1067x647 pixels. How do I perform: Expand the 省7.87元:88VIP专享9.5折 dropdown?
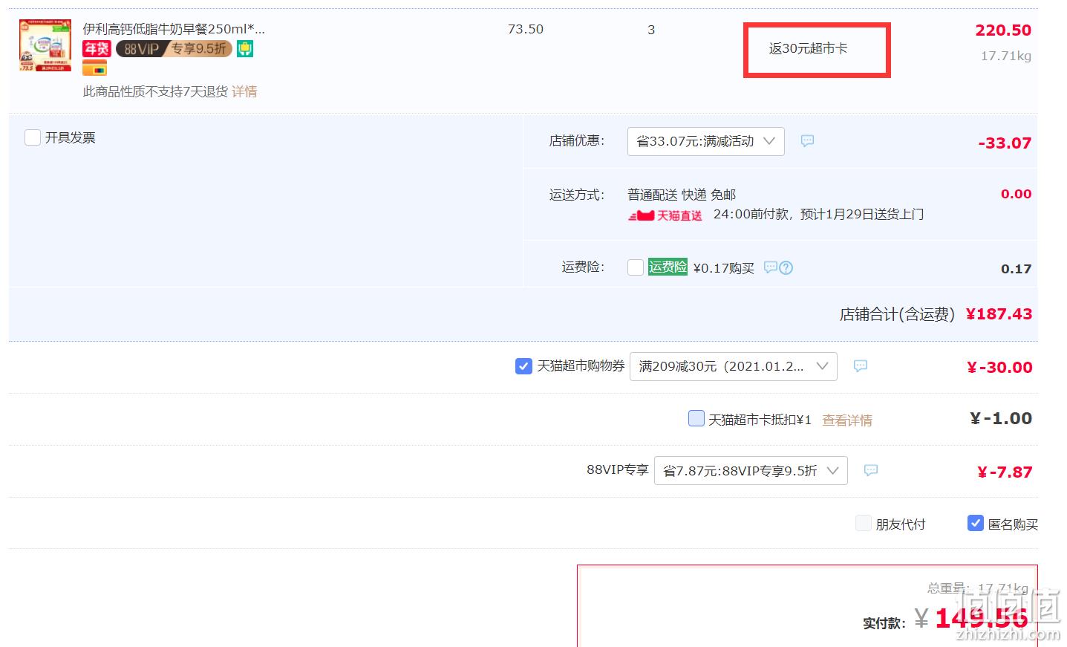coord(751,470)
